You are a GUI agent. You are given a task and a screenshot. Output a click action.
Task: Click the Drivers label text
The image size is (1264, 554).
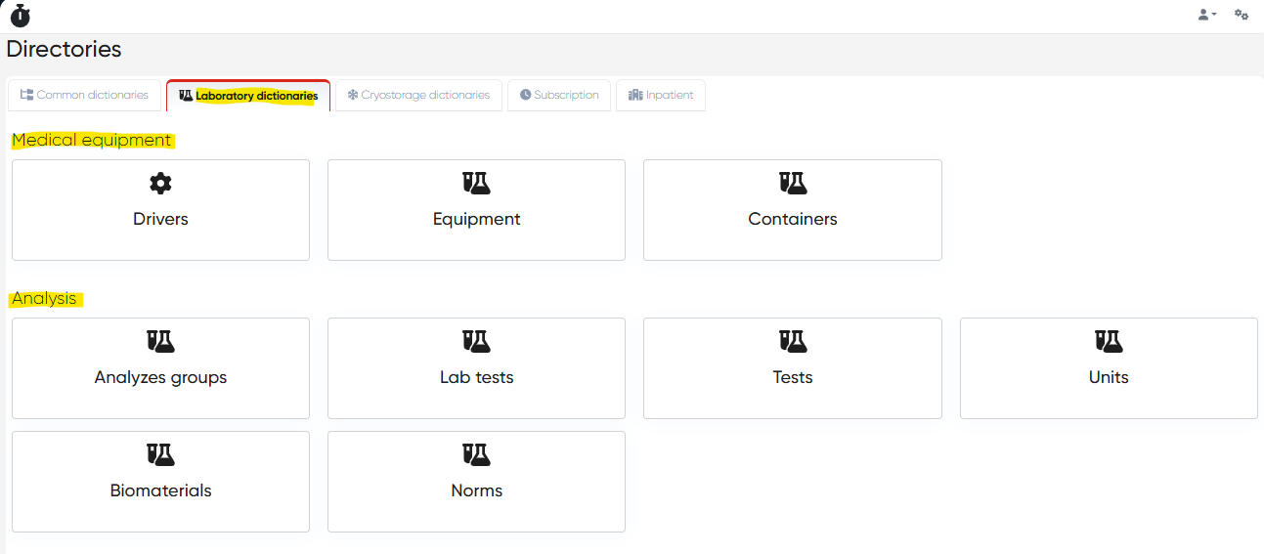[x=160, y=219]
